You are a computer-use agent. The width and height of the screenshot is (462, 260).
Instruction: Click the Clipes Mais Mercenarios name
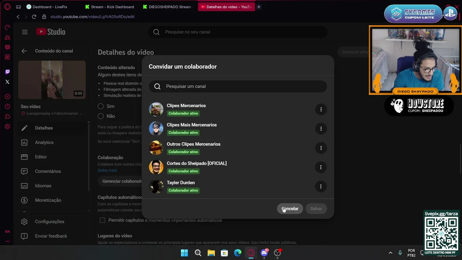(x=192, y=125)
